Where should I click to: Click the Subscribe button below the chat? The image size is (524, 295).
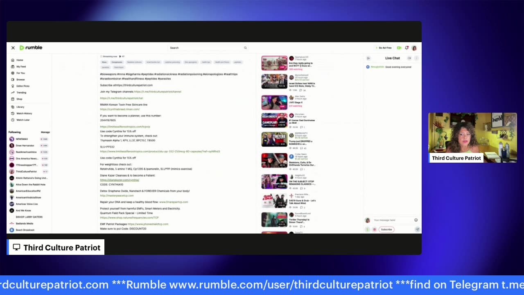(x=386, y=229)
